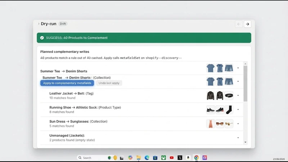Viewport: 288px width, 162px height.
Task: Open Xbox app from taskbar
Action: point(163,158)
